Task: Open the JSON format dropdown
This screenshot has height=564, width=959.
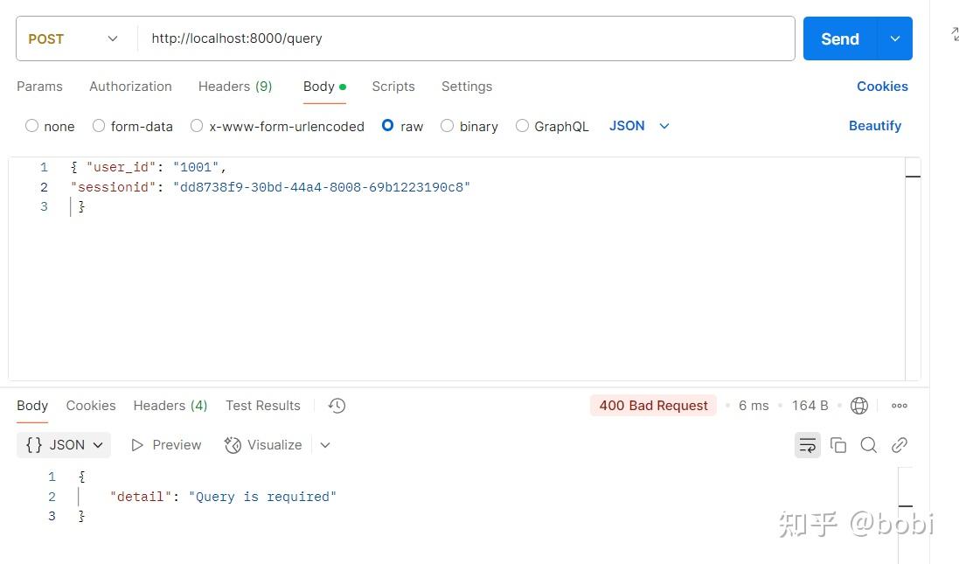Action: tap(638, 126)
